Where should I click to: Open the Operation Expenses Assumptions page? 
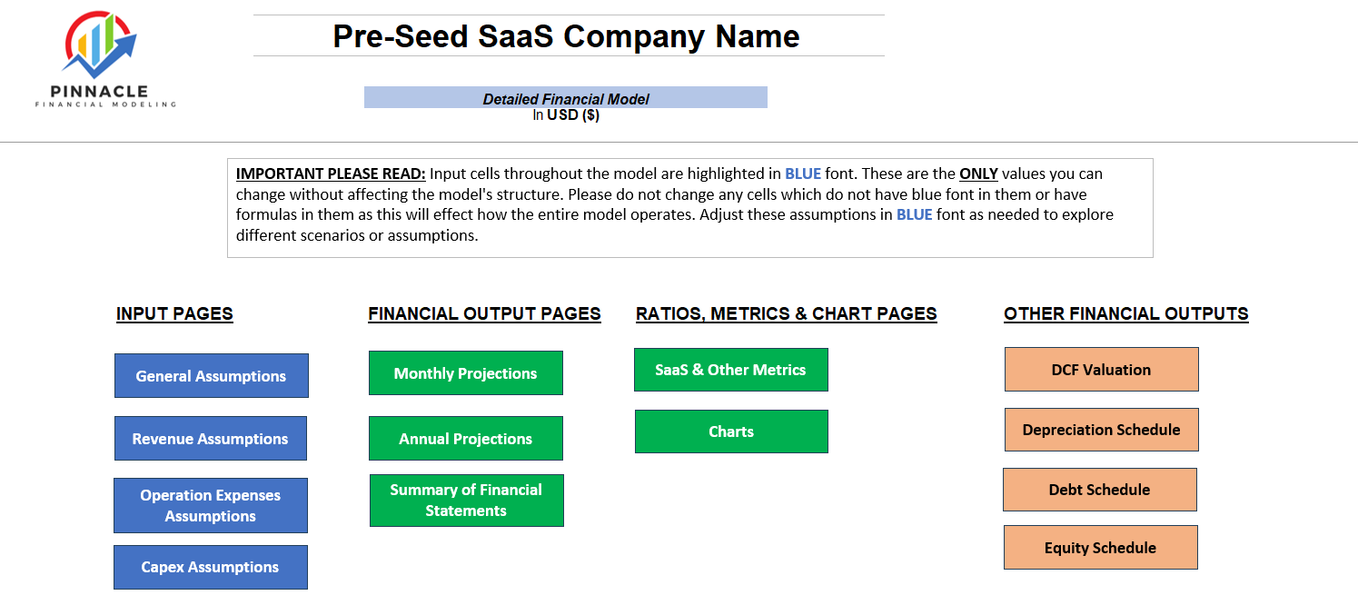[210, 505]
